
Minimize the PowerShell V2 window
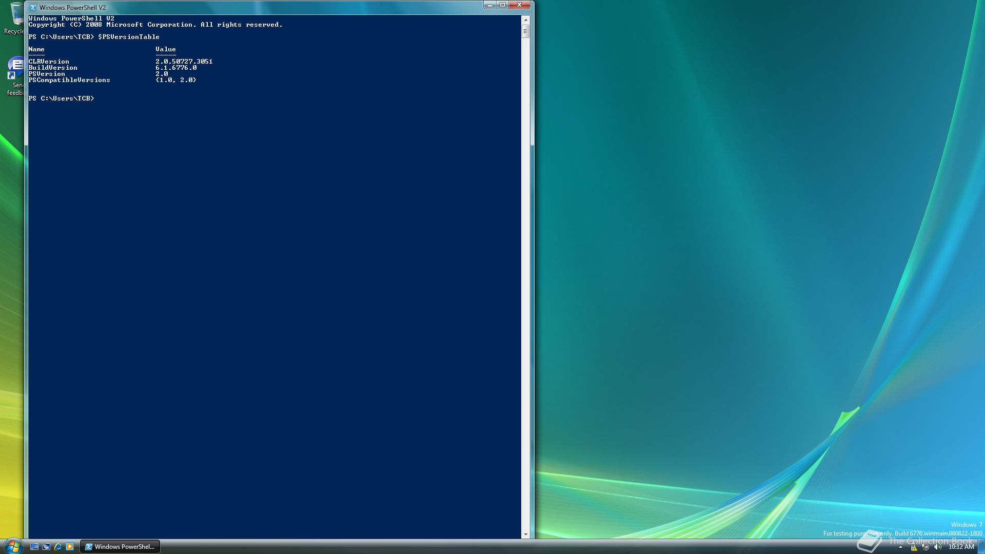coord(489,5)
